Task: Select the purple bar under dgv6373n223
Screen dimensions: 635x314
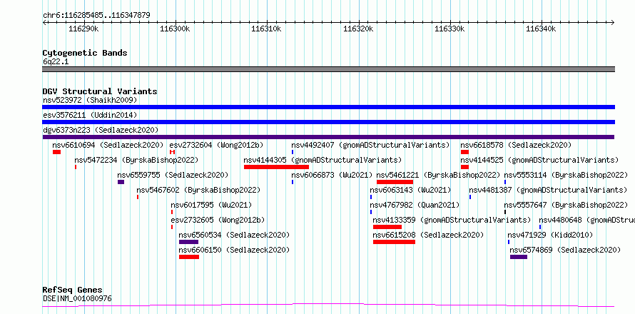Action: tap(328, 137)
